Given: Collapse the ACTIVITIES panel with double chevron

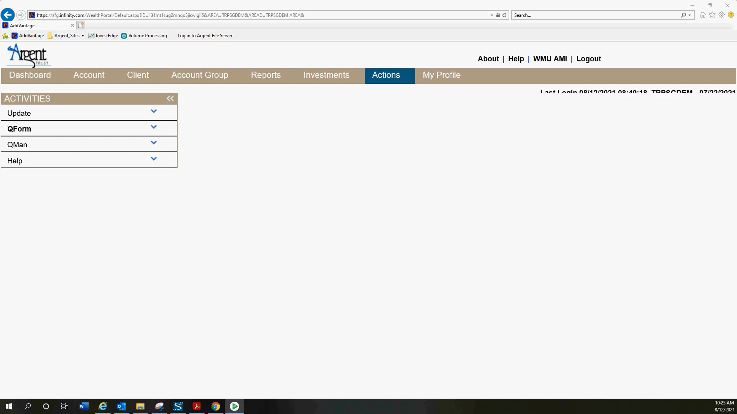Looking at the screenshot, I should coord(170,98).
